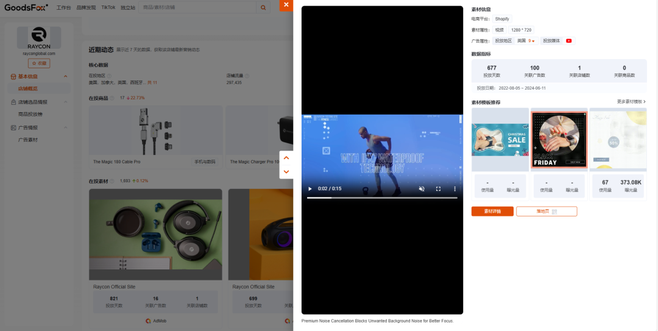Click help icon next to 在投地区
Screen dimensions: 658x331
pyautogui.click(x=108, y=76)
